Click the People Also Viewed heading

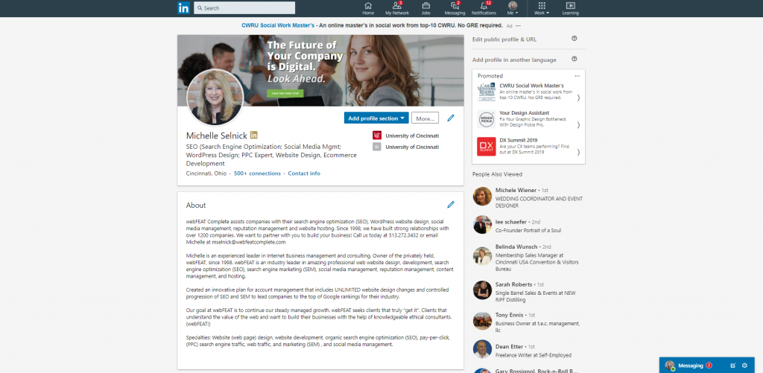point(497,174)
